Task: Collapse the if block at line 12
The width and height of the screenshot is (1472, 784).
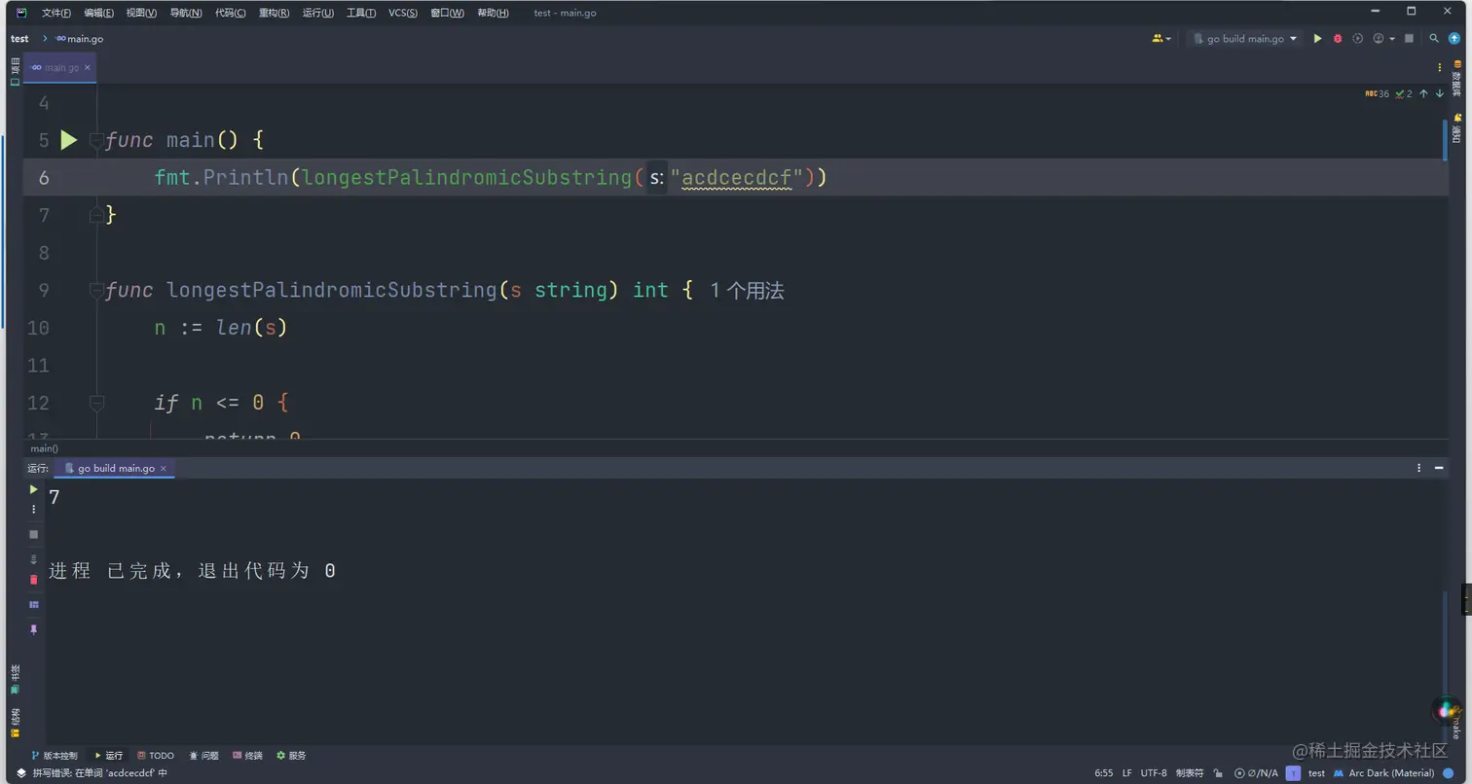Action: [96, 402]
